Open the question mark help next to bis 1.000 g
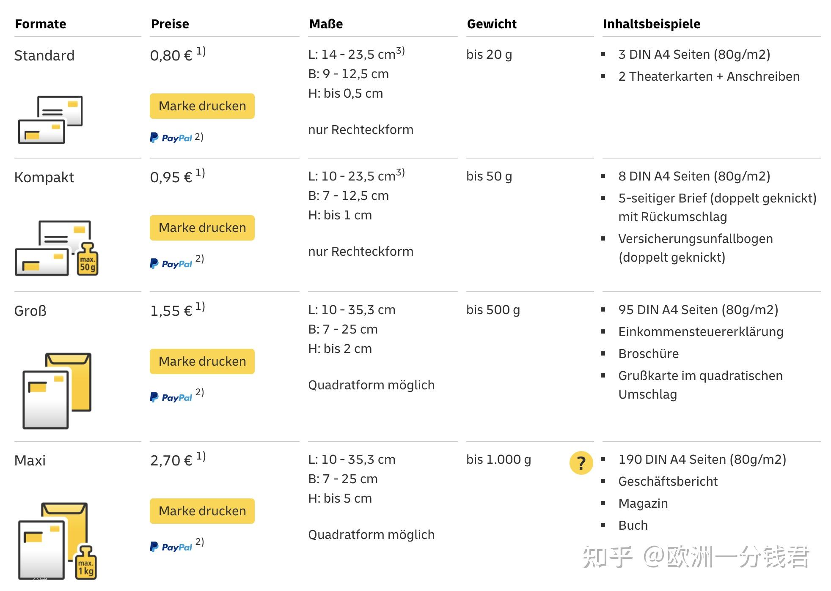Image resolution: width=831 pixels, height=591 pixels. tap(581, 462)
